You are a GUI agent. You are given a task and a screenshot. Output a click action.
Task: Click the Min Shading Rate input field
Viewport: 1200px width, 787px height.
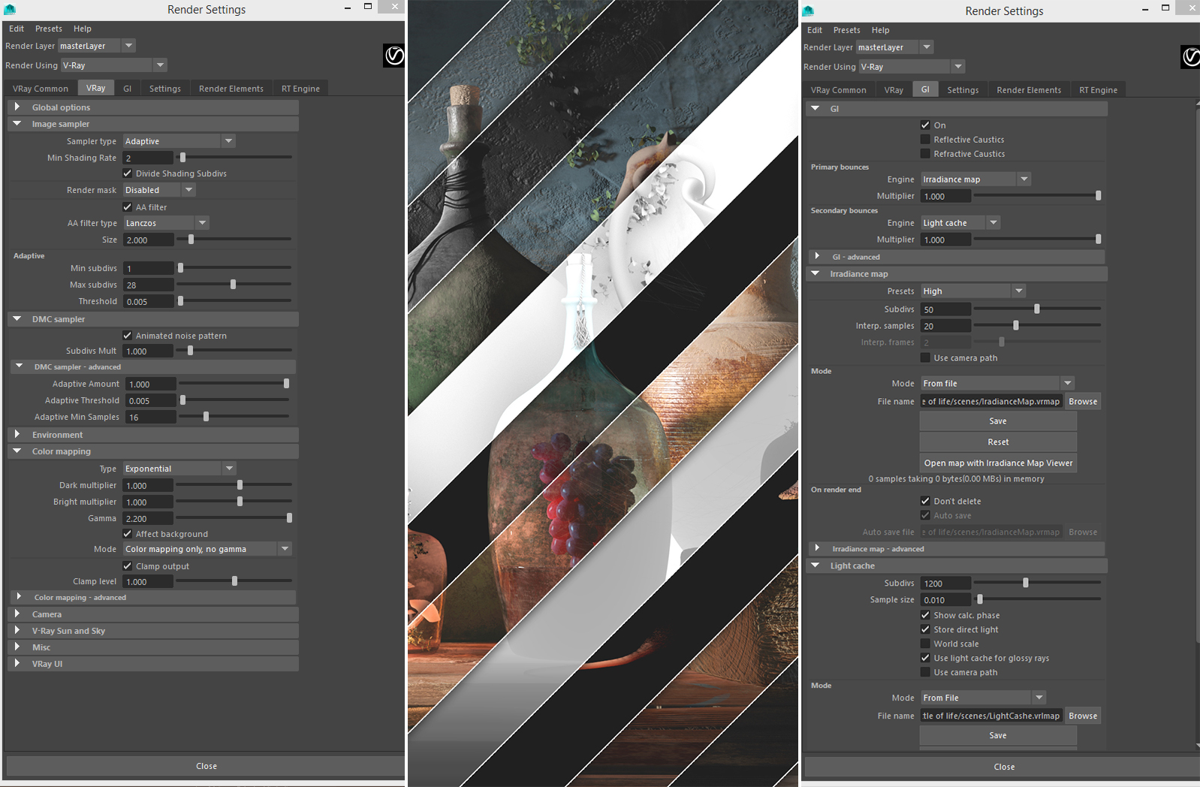coord(149,158)
